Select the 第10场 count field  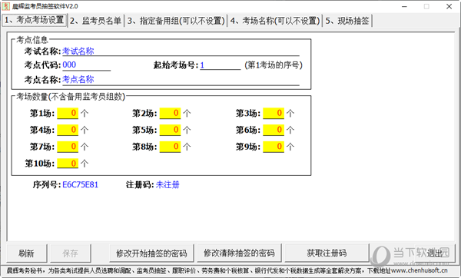coord(68,164)
